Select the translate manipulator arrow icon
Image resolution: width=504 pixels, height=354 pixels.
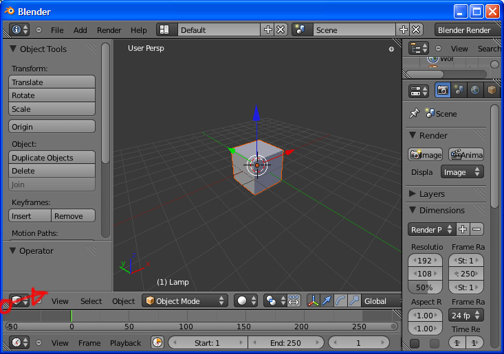click(x=327, y=300)
